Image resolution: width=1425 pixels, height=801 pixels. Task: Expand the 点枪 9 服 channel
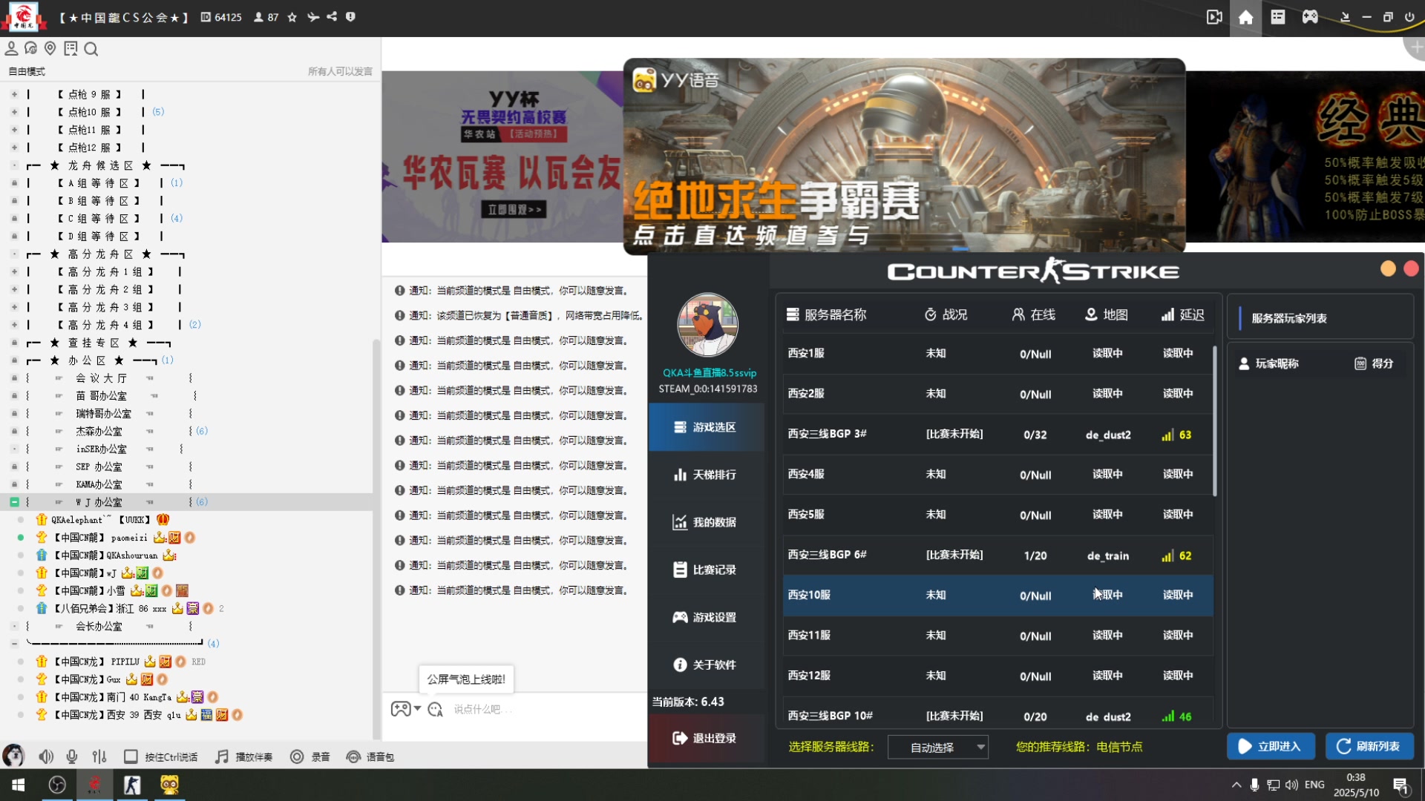(x=14, y=94)
